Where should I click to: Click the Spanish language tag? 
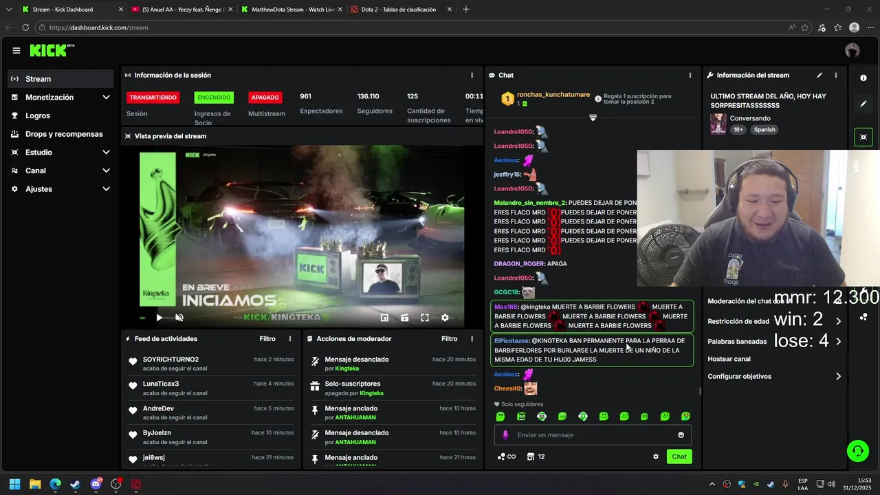[764, 129]
